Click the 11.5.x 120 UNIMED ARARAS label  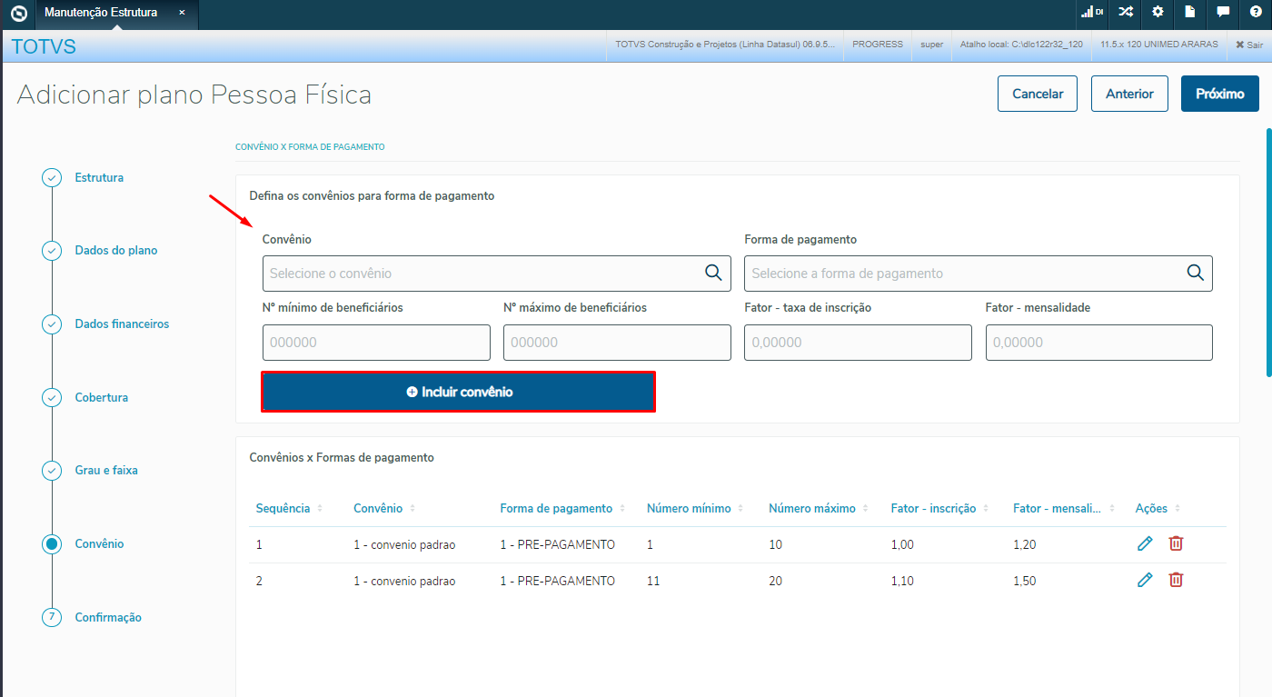pos(1159,44)
